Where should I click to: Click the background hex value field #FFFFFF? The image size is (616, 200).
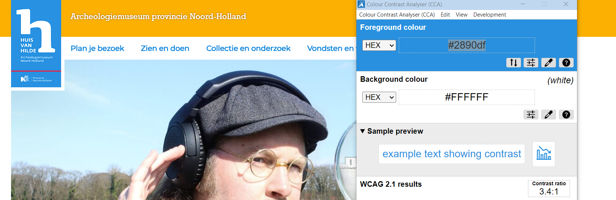tap(467, 97)
